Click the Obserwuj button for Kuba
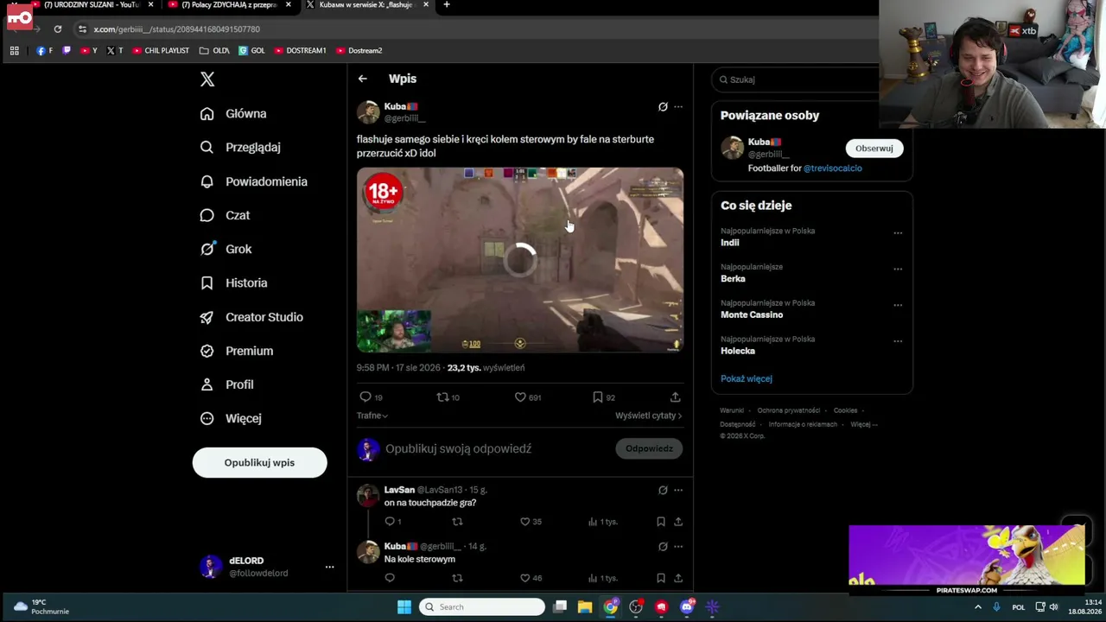The height and width of the screenshot is (622, 1106). (874, 149)
